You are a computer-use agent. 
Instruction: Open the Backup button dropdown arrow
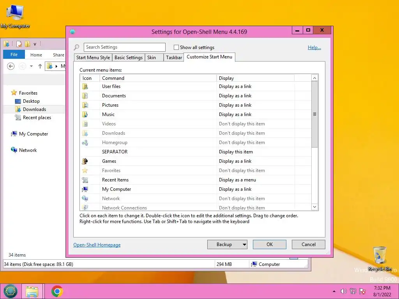click(244, 244)
